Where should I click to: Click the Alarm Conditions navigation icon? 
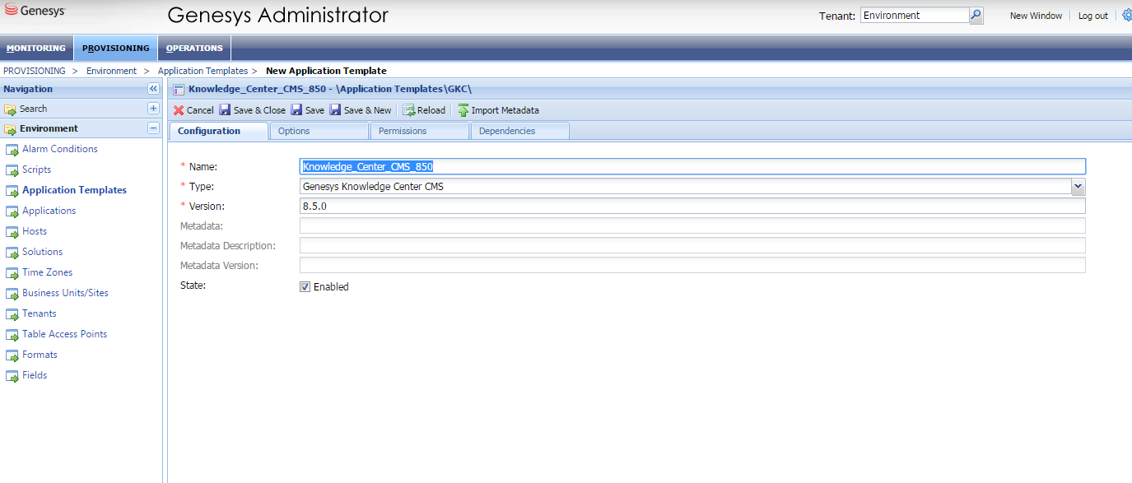click(12, 150)
